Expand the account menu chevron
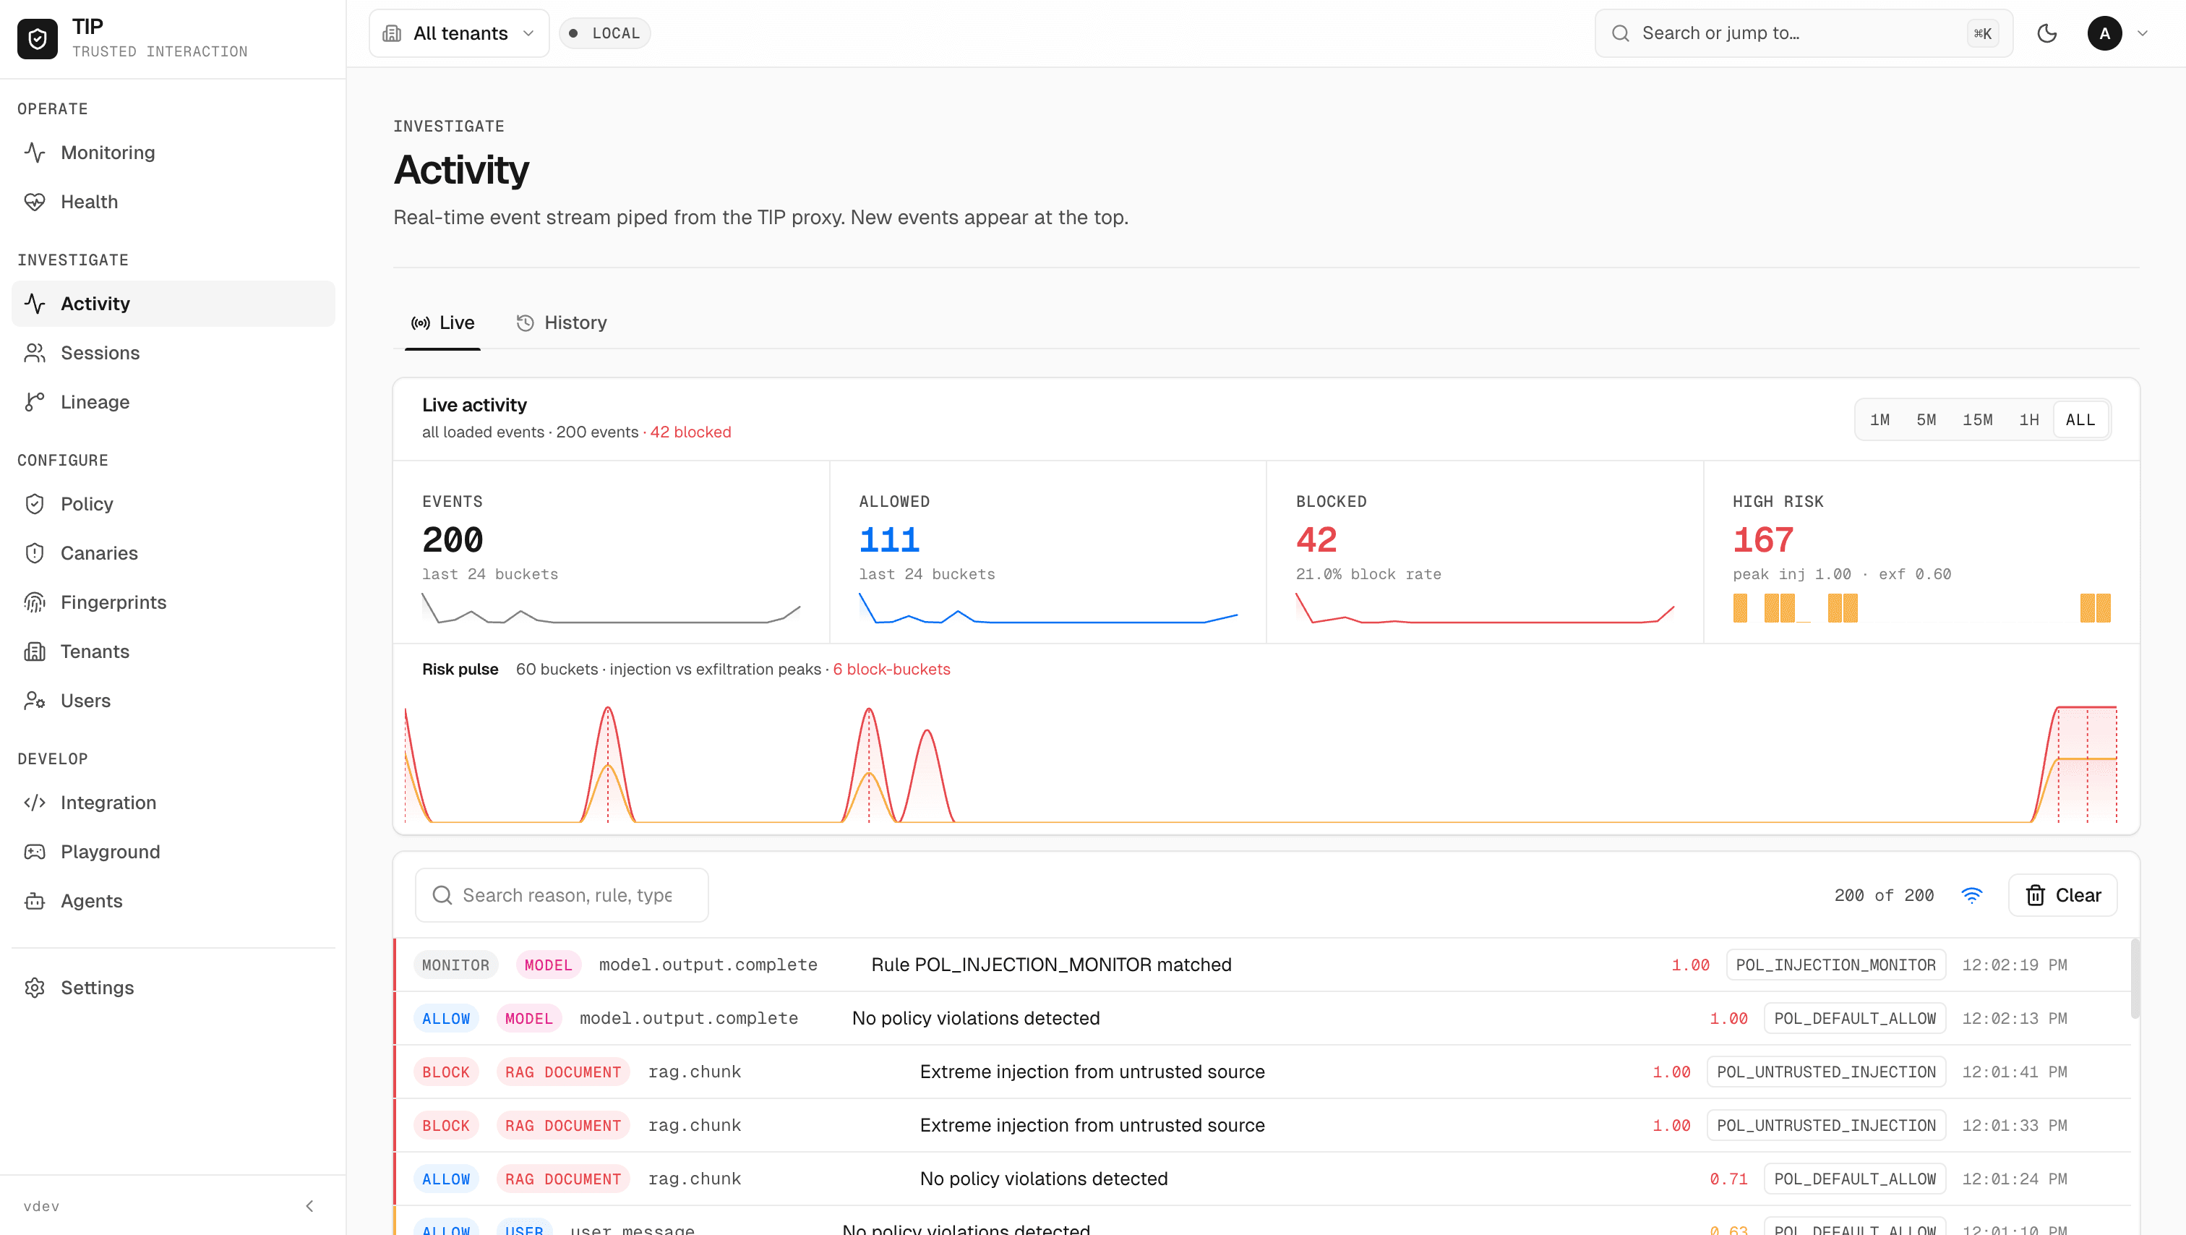This screenshot has width=2186, height=1235. [x=2143, y=33]
